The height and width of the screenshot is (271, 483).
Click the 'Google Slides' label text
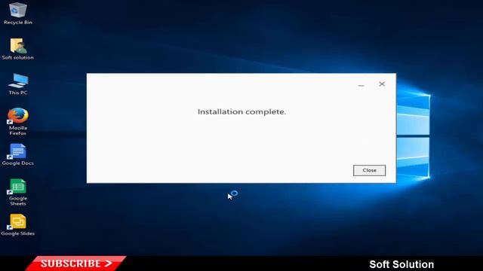[x=17, y=233]
